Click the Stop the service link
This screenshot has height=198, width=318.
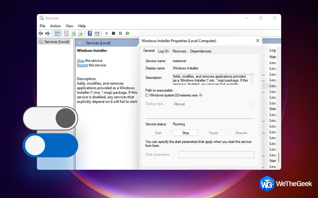point(80,60)
